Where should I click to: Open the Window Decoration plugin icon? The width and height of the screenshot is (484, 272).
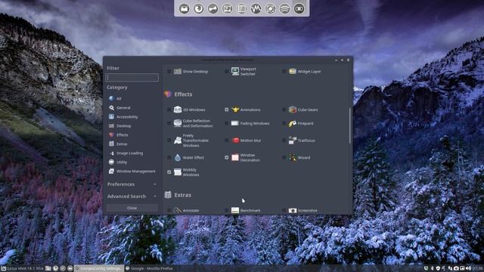pyautogui.click(x=235, y=157)
